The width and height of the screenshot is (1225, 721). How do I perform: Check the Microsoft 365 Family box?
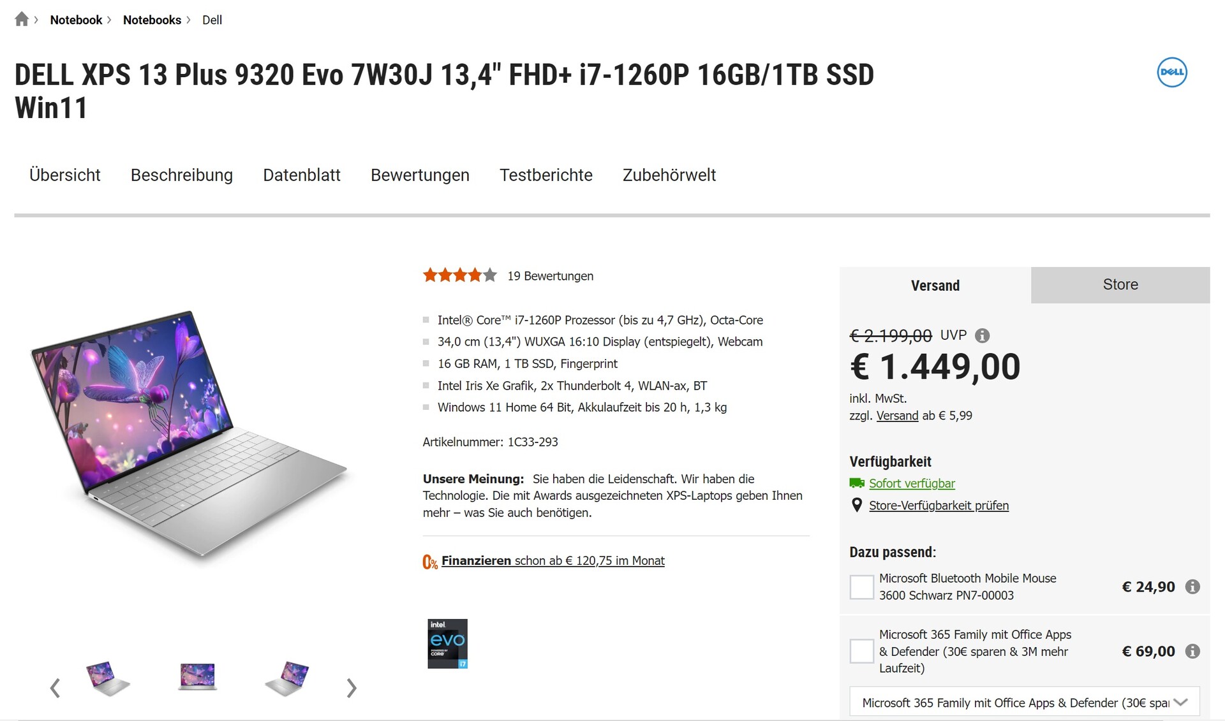pos(861,651)
